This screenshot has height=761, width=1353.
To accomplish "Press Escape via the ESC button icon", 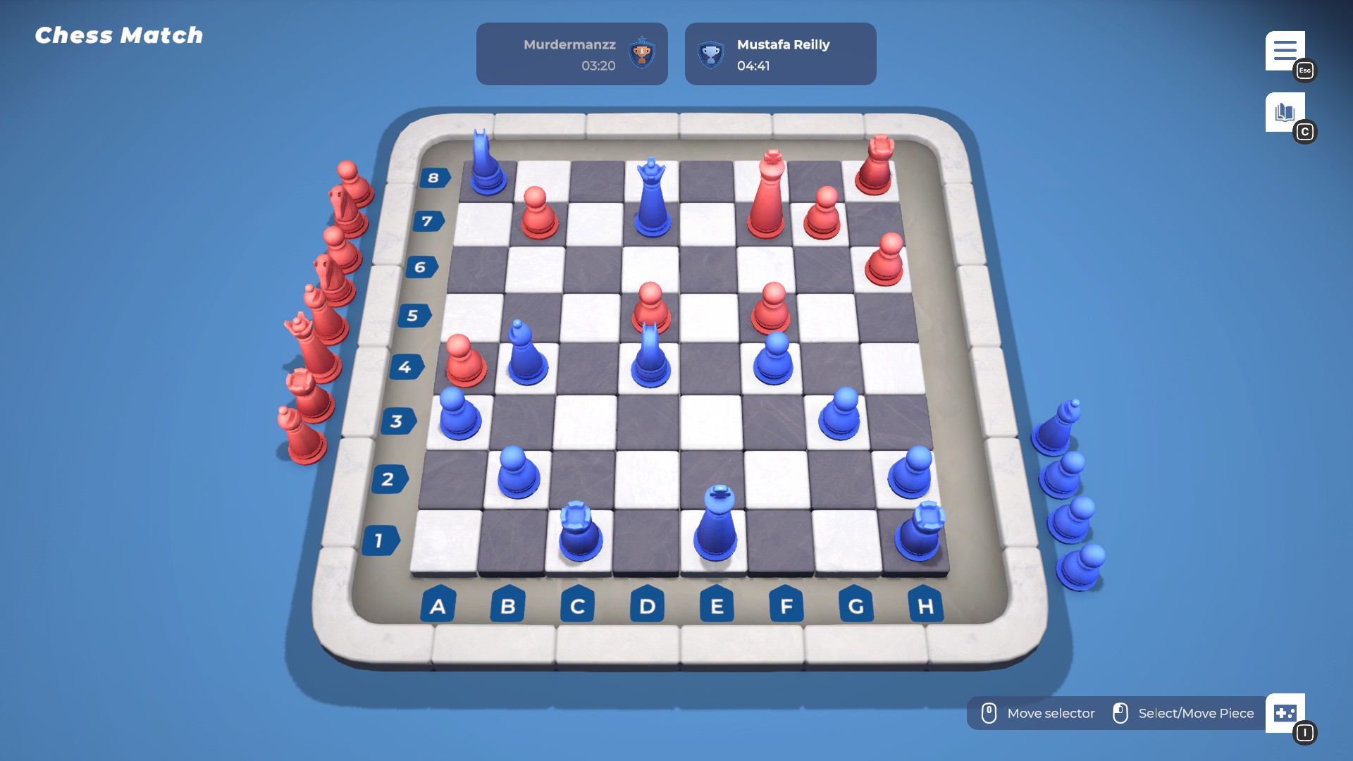I will coord(1306,70).
